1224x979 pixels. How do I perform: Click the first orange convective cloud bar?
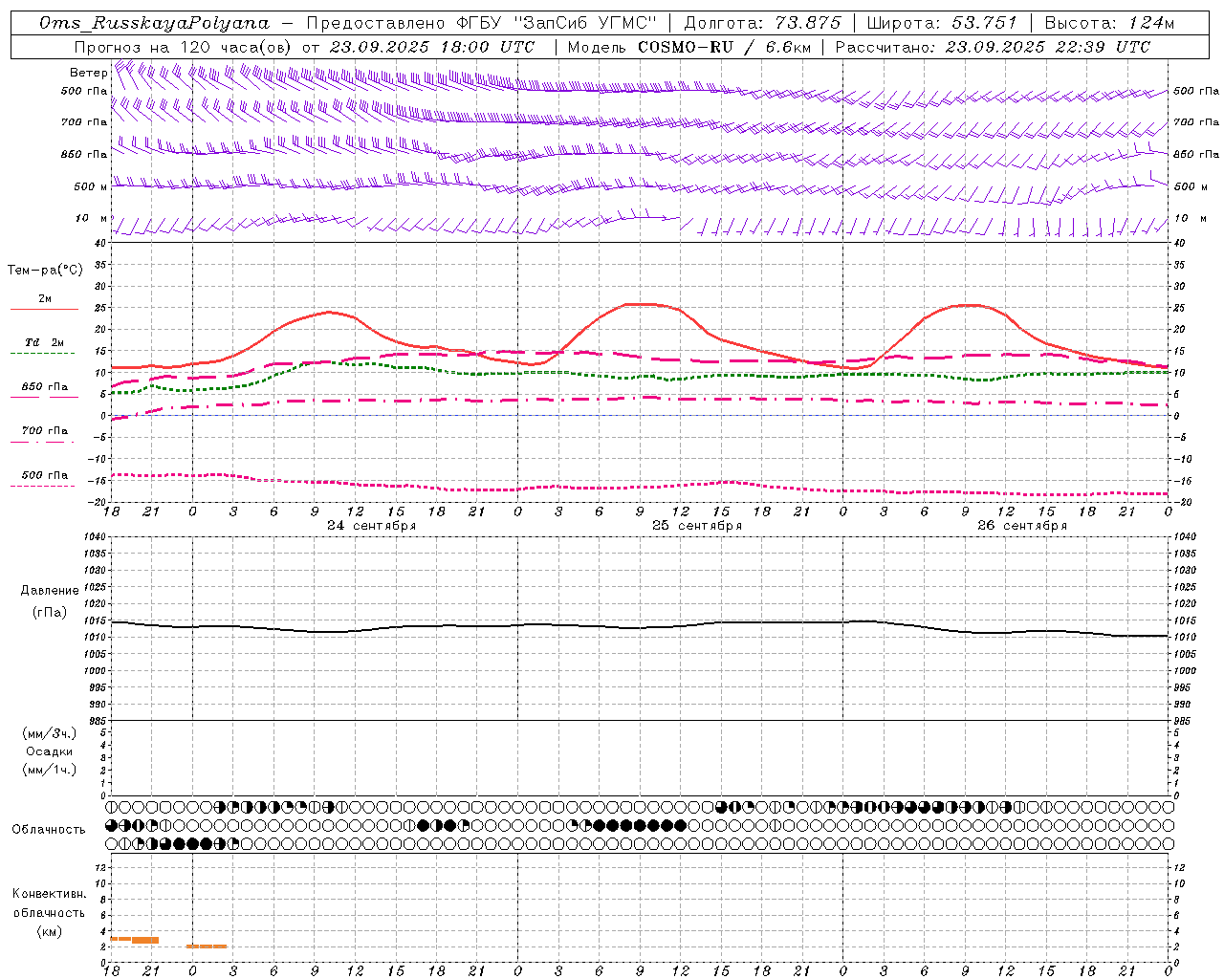[x=135, y=940]
